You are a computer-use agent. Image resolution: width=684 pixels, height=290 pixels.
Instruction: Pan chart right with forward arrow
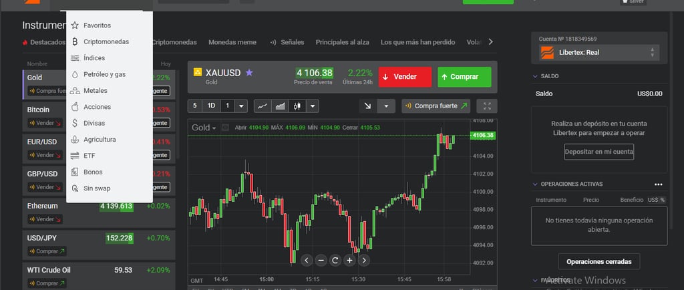pos(364,261)
